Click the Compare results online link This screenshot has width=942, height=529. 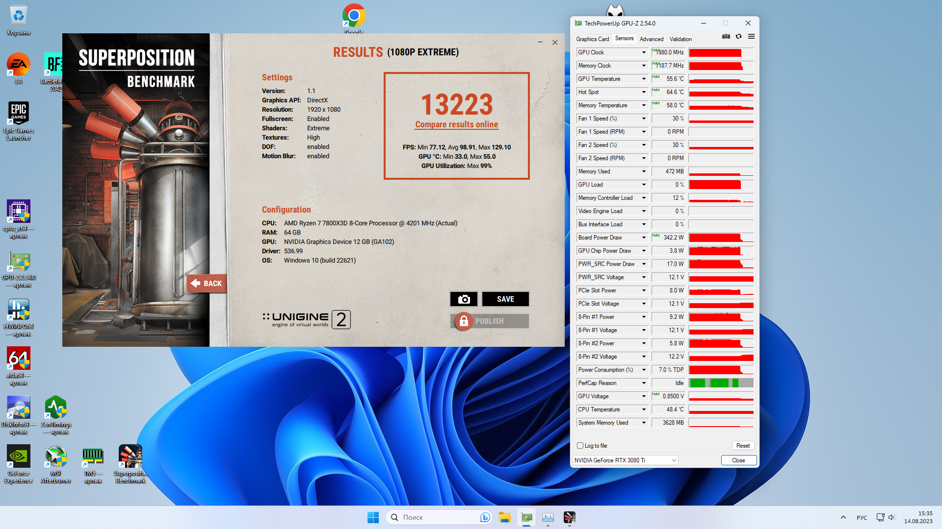click(x=456, y=124)
